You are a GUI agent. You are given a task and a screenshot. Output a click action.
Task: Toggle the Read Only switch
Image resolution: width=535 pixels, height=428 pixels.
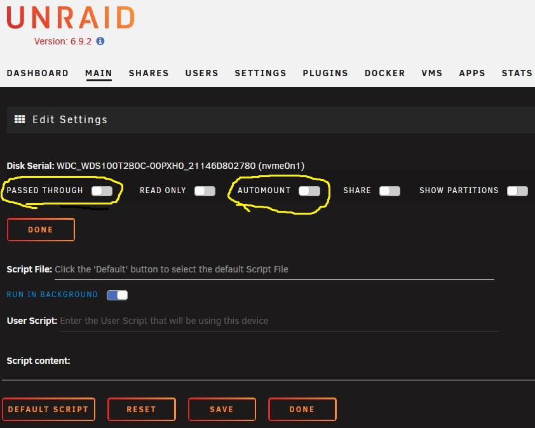point(205,191)
